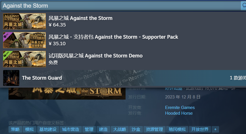Open the 基地建设 tag

pyautogui.click(x=48, y=129)
